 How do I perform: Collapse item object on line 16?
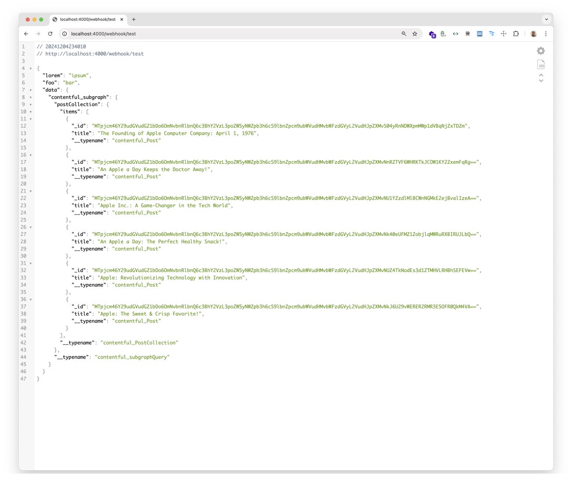(x=31, y=155)
